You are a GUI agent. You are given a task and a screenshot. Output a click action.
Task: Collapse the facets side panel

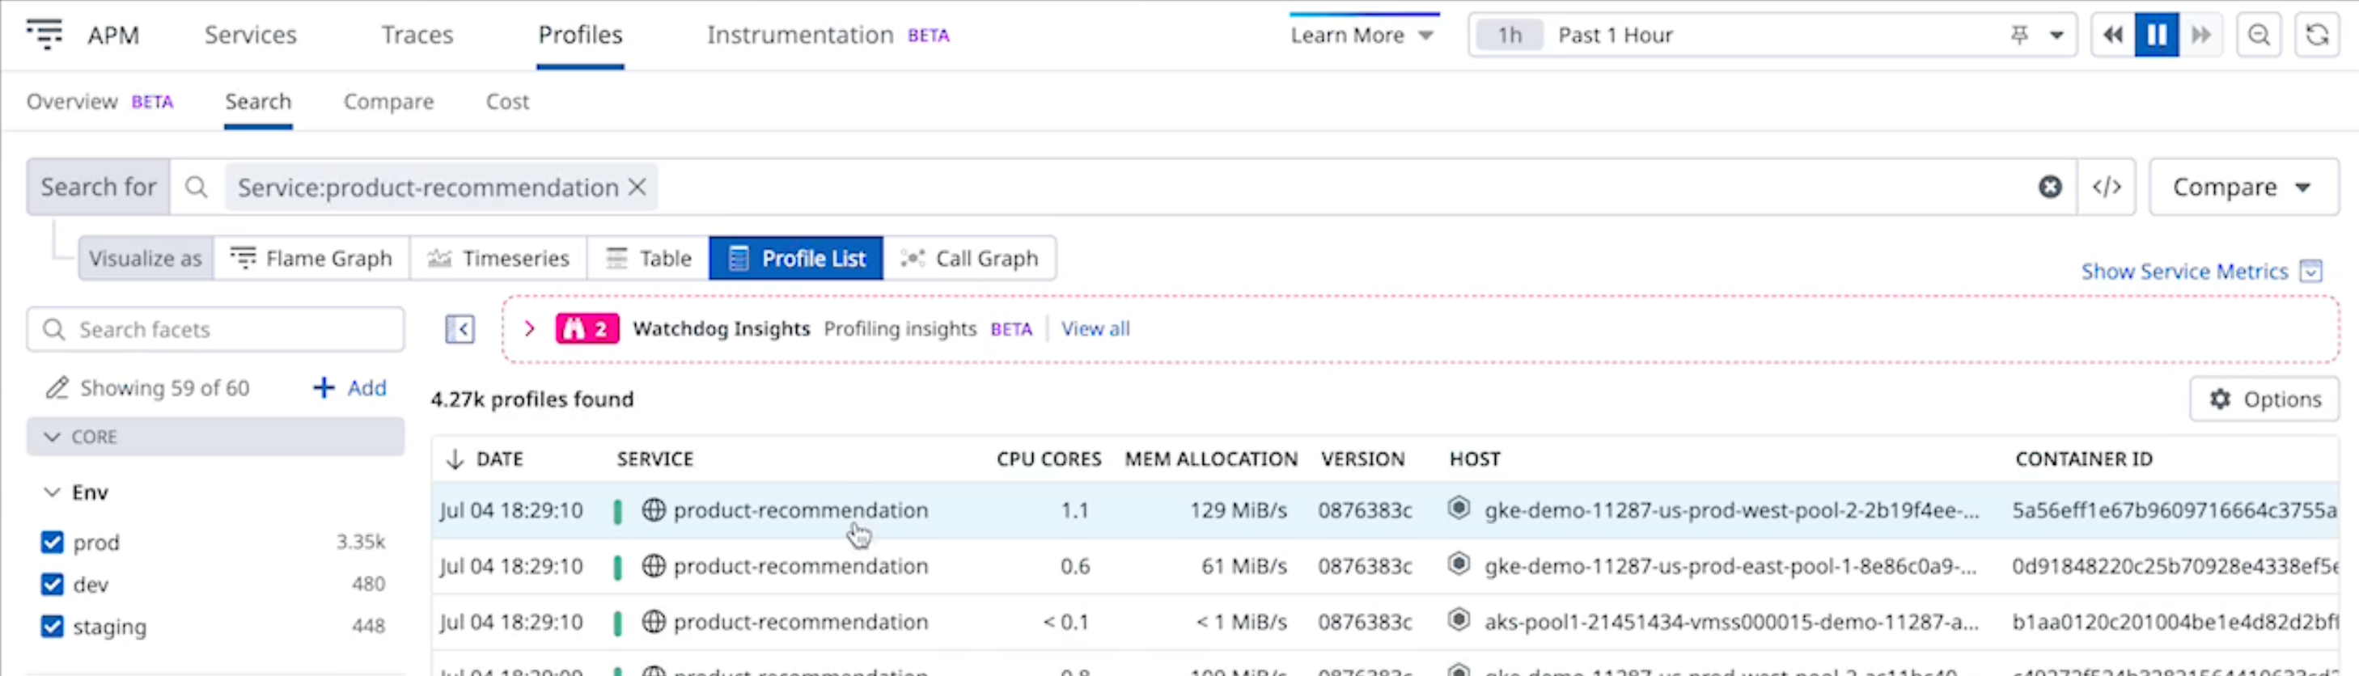(460, 328)
